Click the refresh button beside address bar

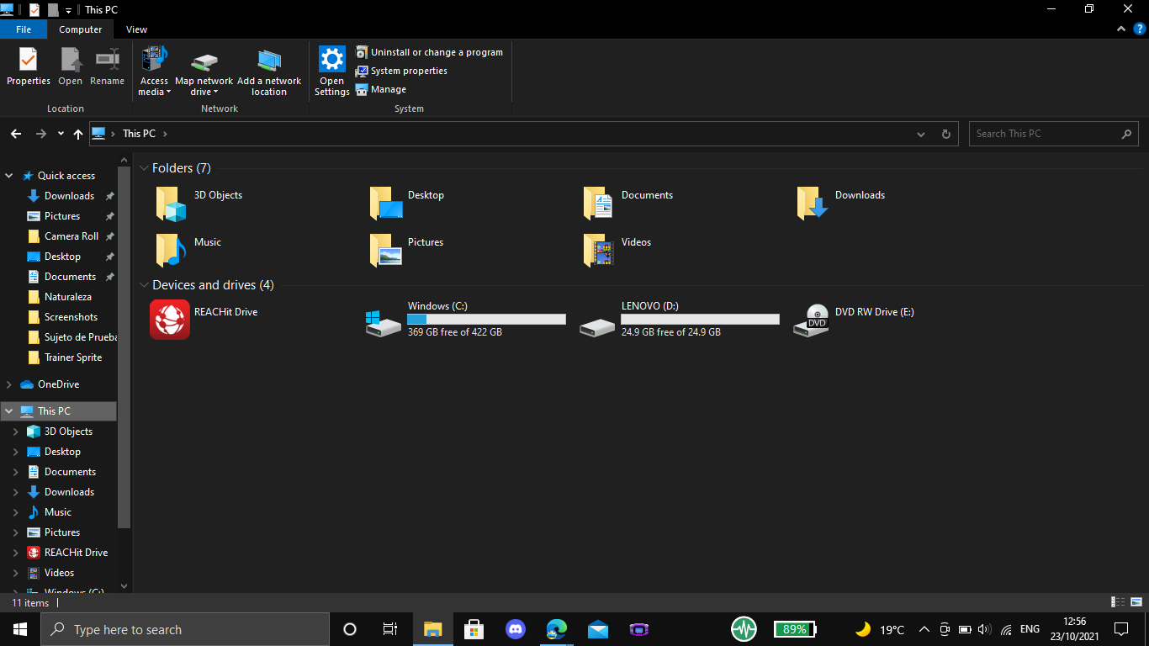pos(945,134)
